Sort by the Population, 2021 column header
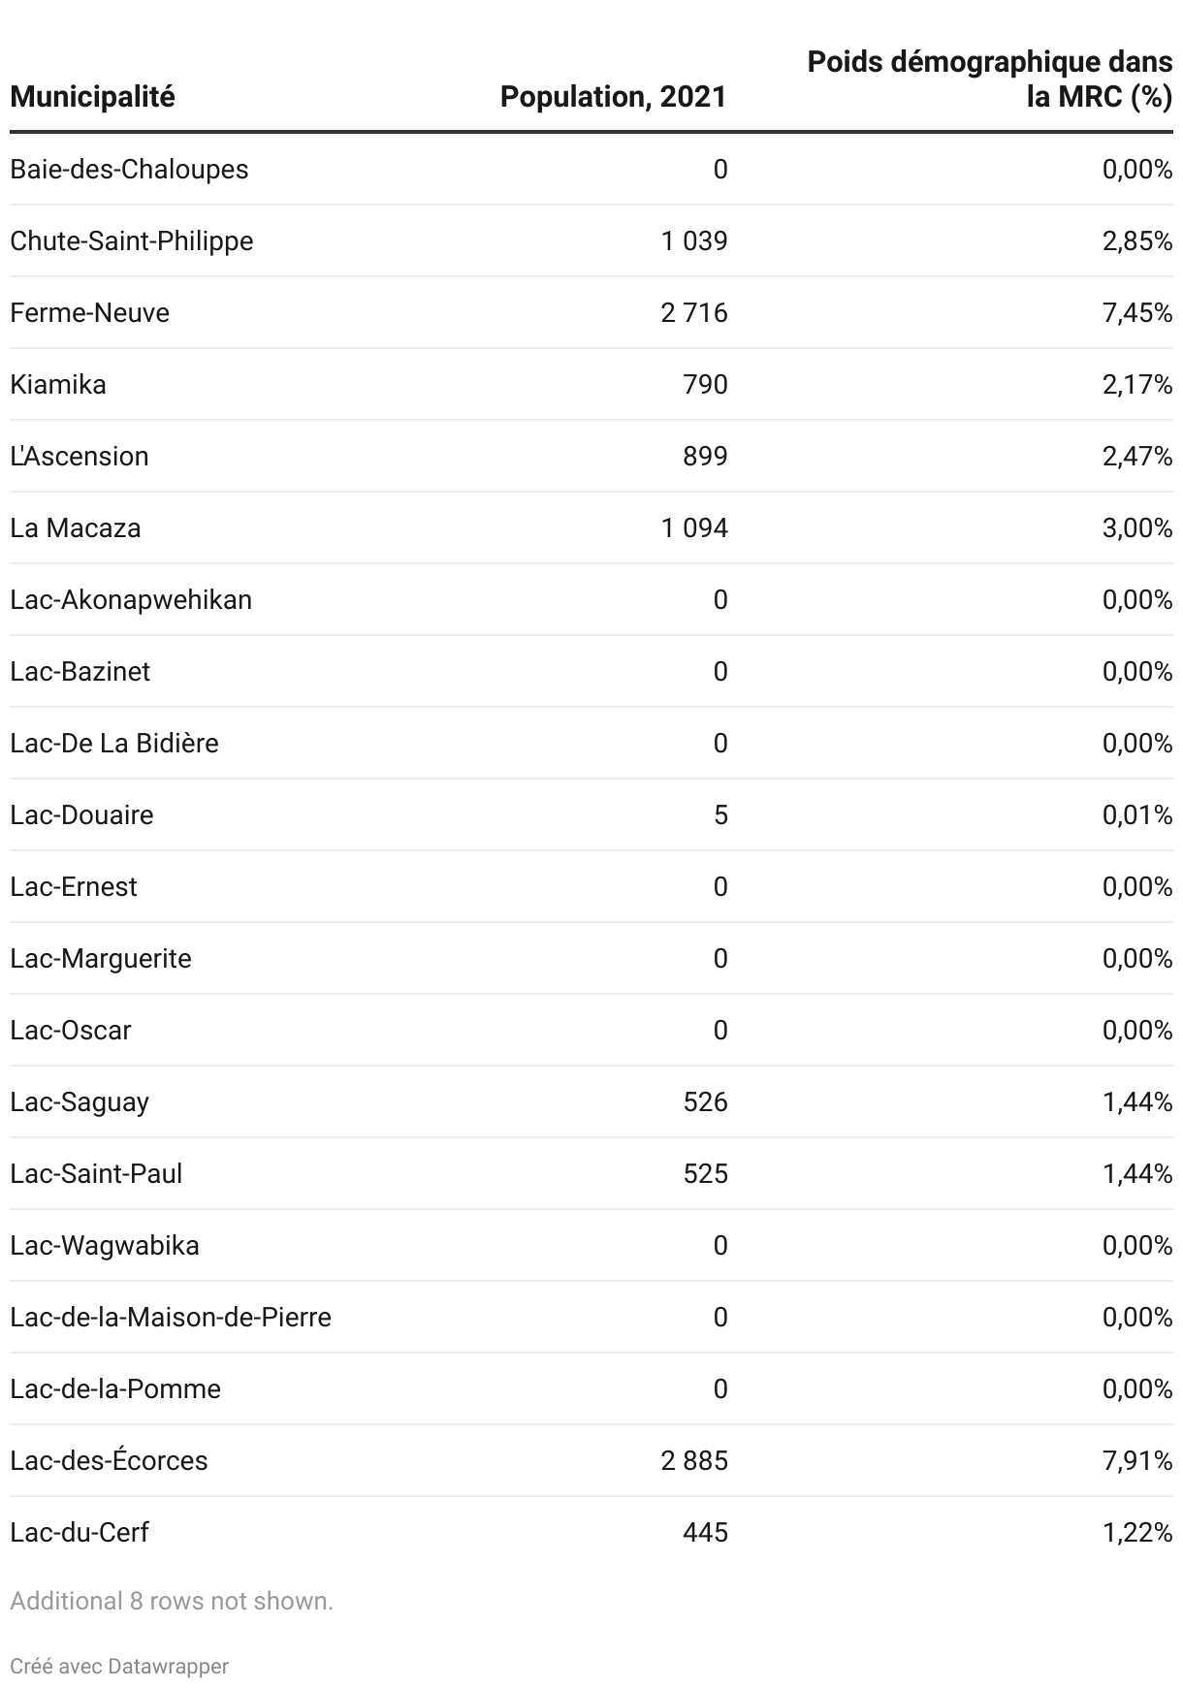 [613, 97]
